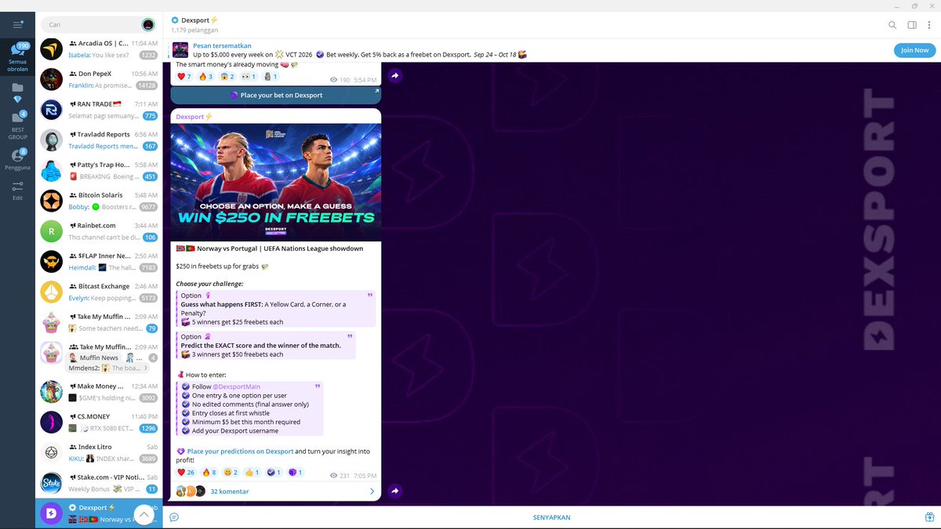941x529 pixels.
Task: Click the green Rainbet.com R avatar
Action: (x=52, y=231)
